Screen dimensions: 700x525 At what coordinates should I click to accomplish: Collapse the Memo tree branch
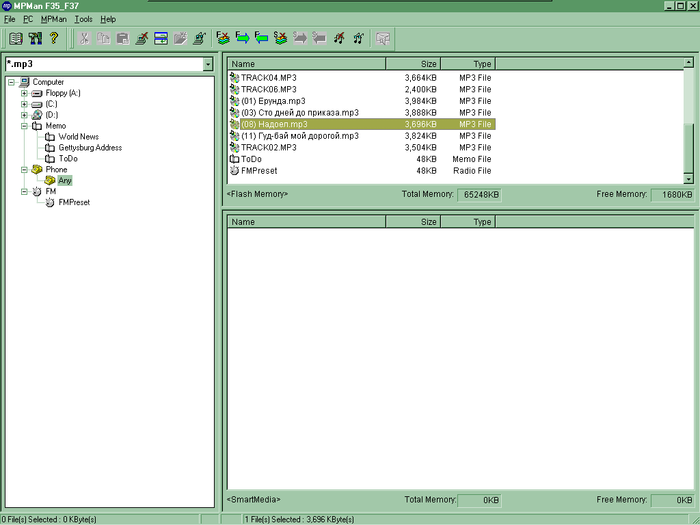[24, 126]
